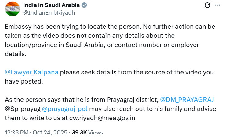View the 39.3K Views analytics
This screenshot has height=139, width=226.
pos(87,133)
